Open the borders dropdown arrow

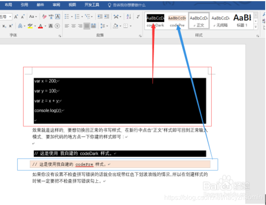click(131, 26)
